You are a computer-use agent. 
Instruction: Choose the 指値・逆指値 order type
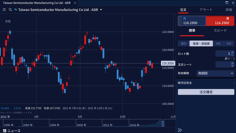click(201, 44)
